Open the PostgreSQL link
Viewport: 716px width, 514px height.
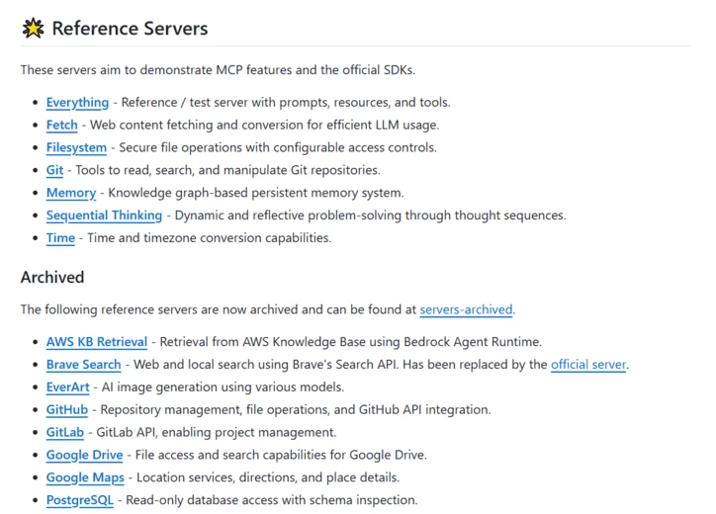pyautogui.click(x=79, y=500)
